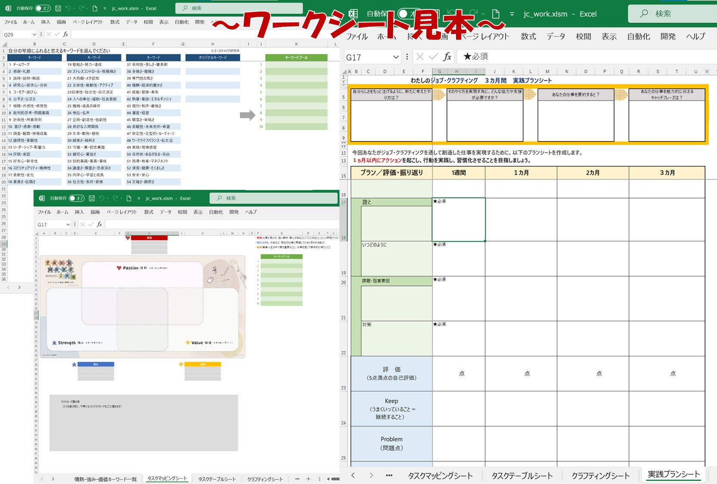The height and width of the screenshot is (484, 717).
Task: Click the gray right arrow shape beside the キーワードプール table
Action: [x=248, y=115]
